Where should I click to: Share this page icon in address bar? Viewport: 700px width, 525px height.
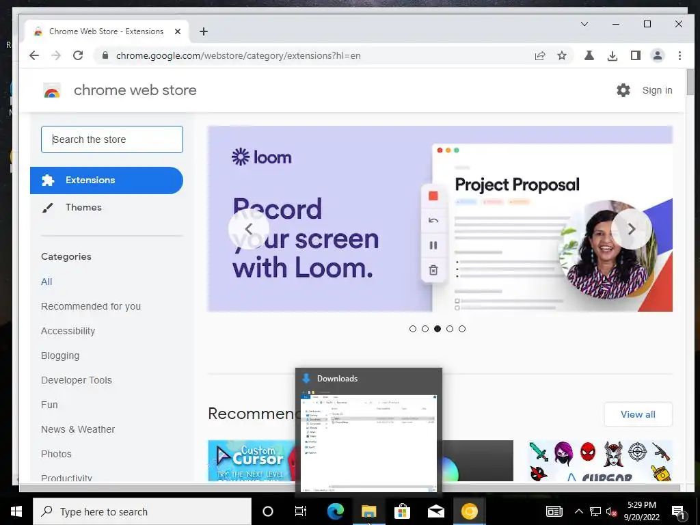coord(540,55)
